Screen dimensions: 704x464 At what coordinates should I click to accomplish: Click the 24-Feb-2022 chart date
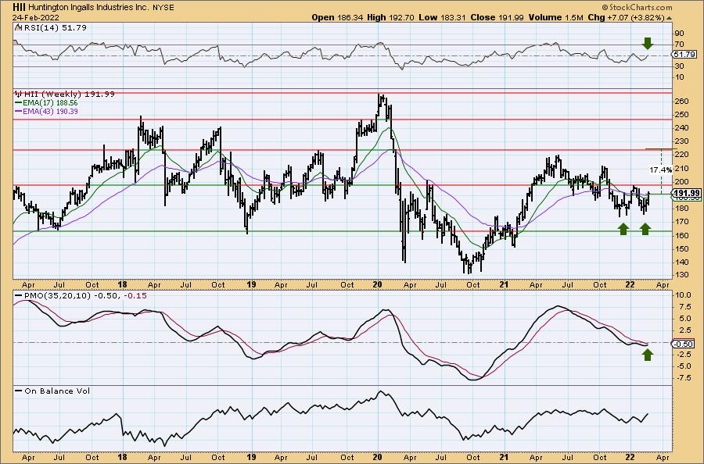coord(34,17)
